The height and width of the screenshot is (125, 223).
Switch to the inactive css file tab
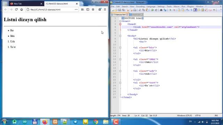(x=136, y=15)
